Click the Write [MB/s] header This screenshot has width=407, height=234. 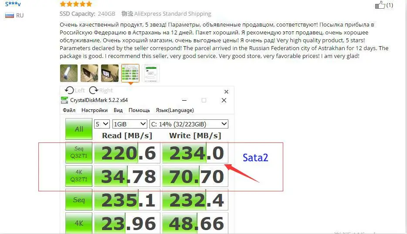pyautogui.click(x=195, y=136)
